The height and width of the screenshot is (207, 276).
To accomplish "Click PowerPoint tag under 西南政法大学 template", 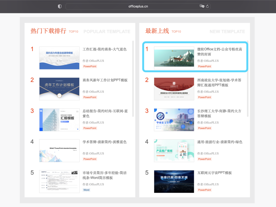I will click(205, 97).
